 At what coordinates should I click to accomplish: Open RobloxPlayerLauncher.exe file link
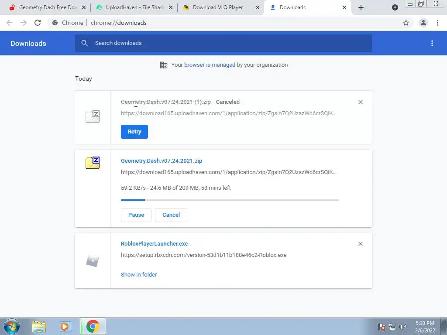pyautogui.click(x=154, y=244)
